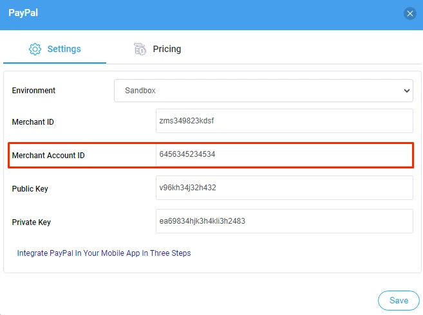Click the Private Key label
The width and height of the screenshot is (423, 315).
pos(32,222)
